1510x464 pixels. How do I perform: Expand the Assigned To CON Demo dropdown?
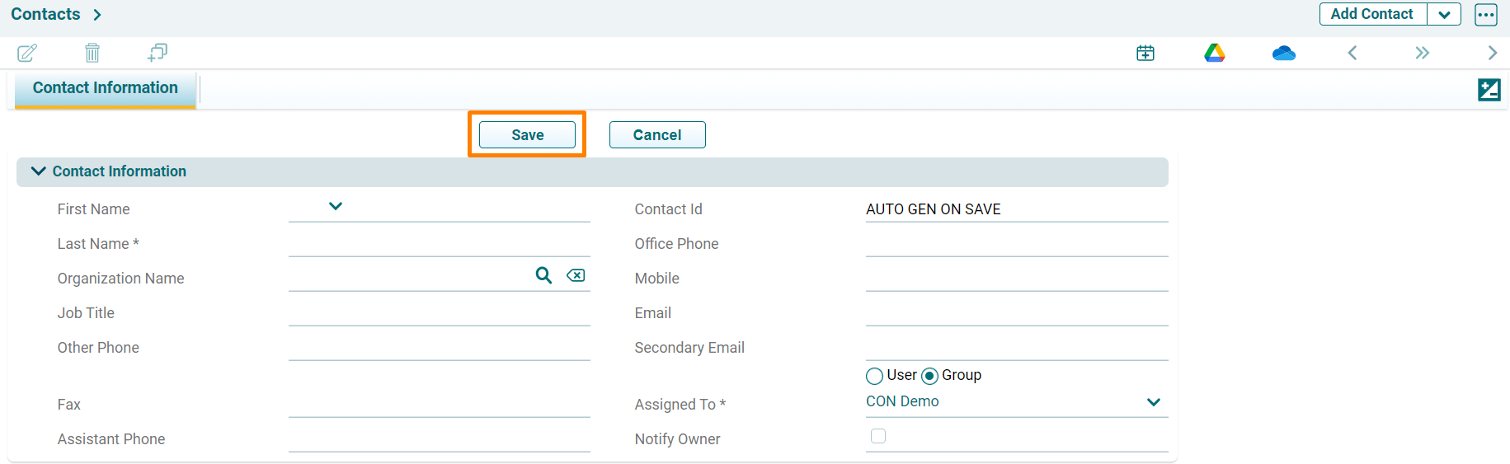[1153, 402]
